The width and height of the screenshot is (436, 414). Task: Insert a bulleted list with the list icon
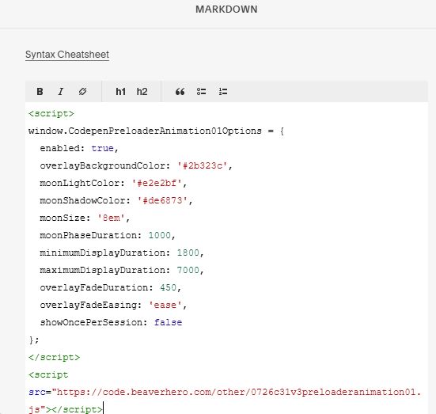[x=201, y=92]
